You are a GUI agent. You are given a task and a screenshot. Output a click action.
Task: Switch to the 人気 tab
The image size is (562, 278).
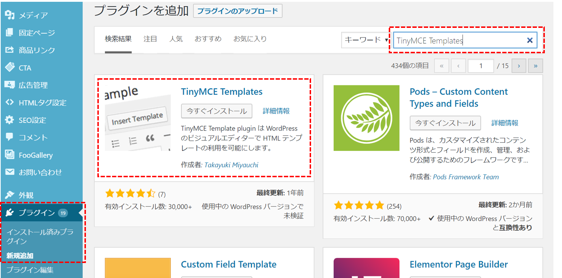click(176, 39)
